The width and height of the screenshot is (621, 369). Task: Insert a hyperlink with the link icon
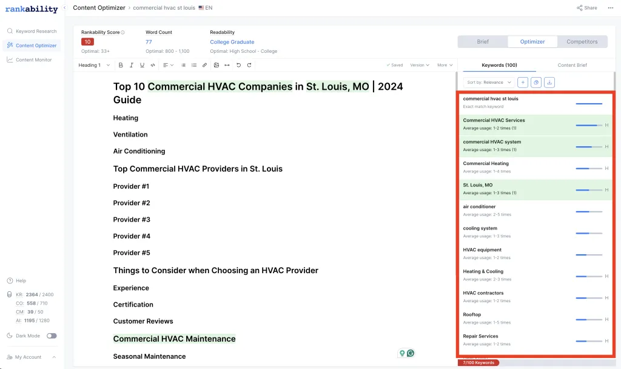click(x=204, y=65)
